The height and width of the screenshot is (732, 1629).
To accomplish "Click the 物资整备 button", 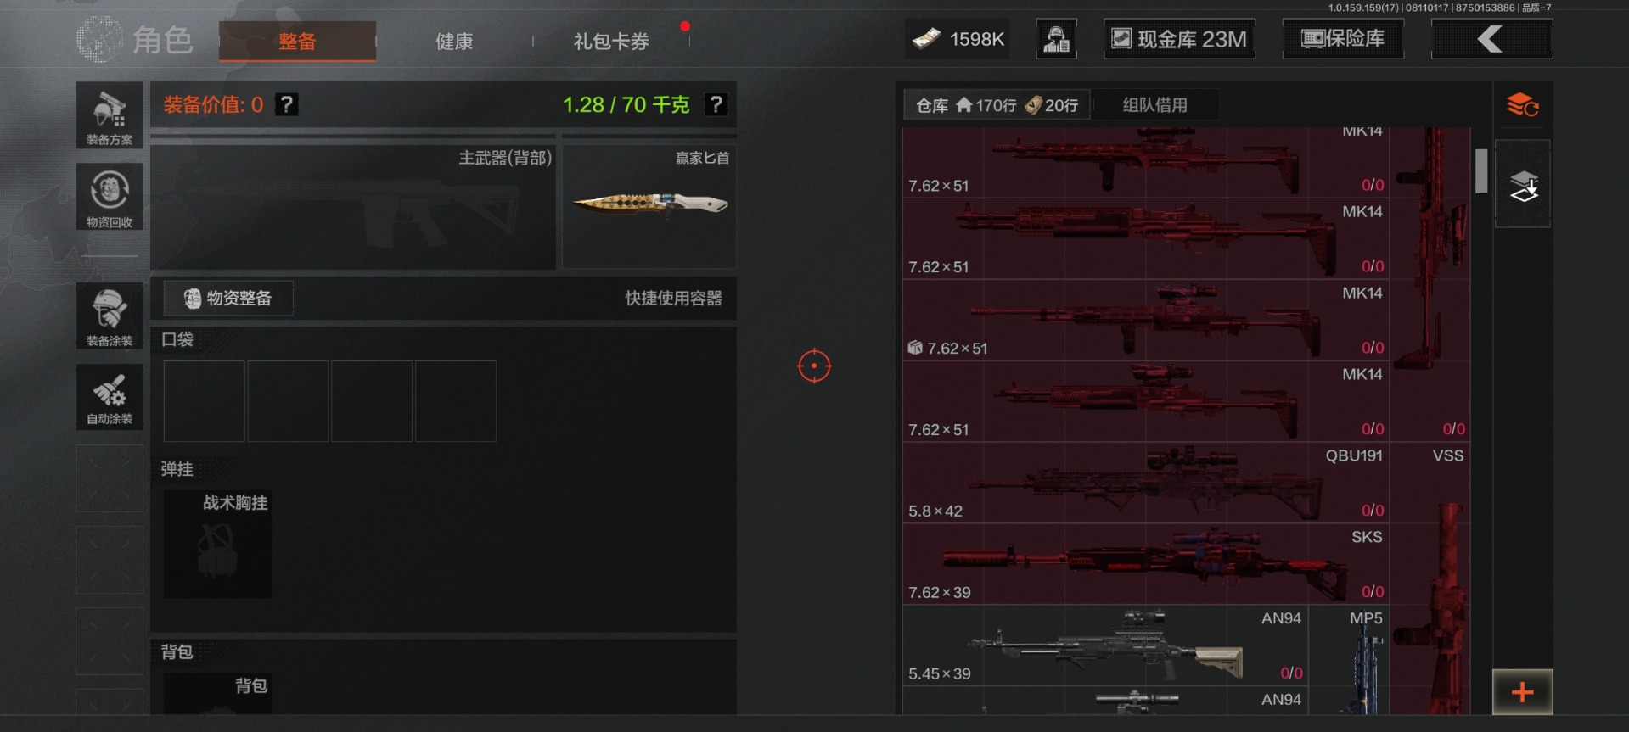I will 228,299.
